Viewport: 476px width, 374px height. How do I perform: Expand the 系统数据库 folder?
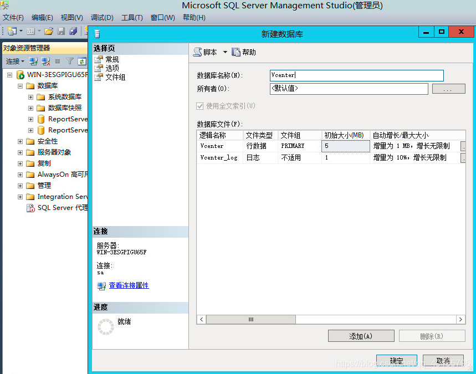30,97
